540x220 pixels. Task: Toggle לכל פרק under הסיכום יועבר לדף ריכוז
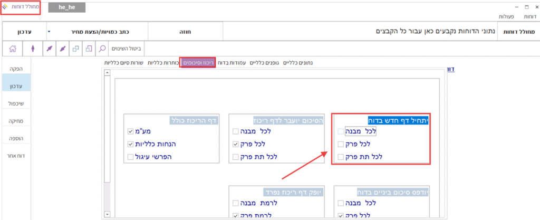[x=236, y=144]
